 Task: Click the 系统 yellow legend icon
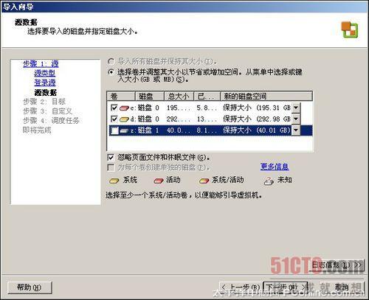114,181
